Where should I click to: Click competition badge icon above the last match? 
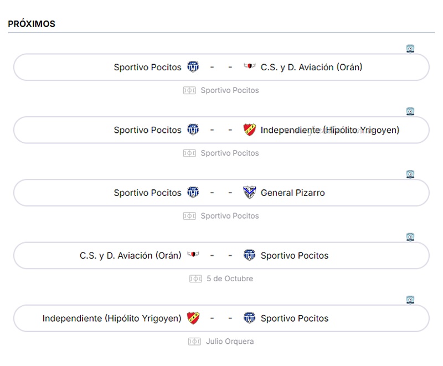pyautogui.click(x=410, y=300)
